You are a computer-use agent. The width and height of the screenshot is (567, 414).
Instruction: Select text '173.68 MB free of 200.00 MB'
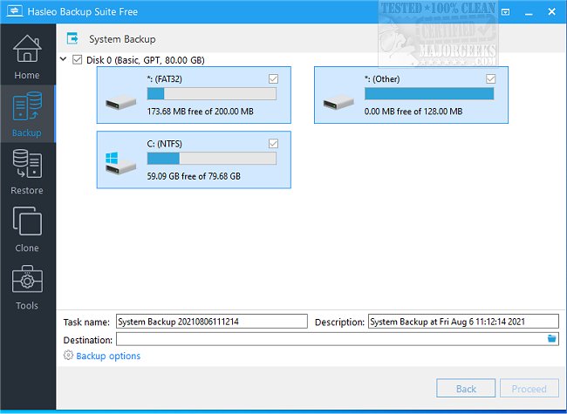point(200,112)
